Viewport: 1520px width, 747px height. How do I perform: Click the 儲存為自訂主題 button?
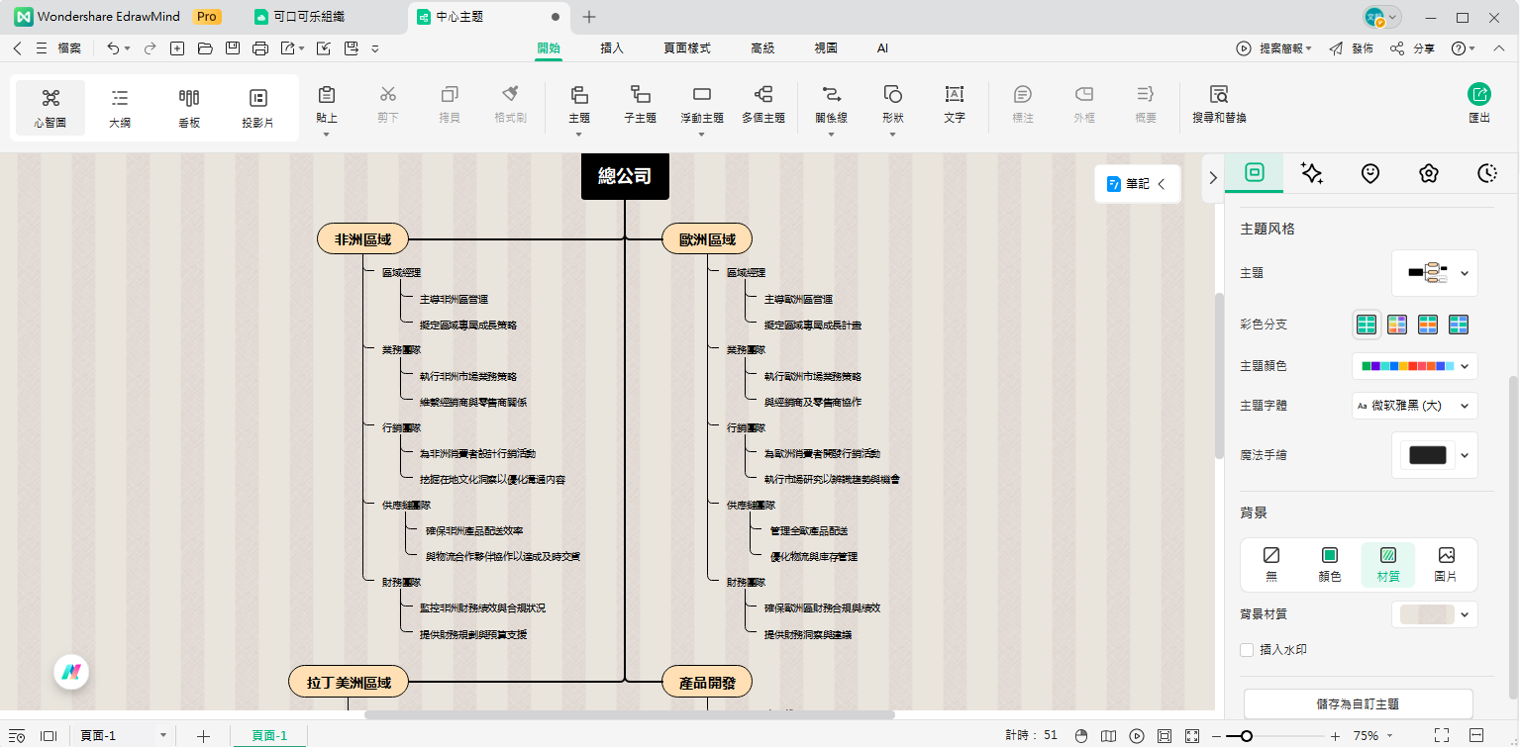coord(1358,704)
